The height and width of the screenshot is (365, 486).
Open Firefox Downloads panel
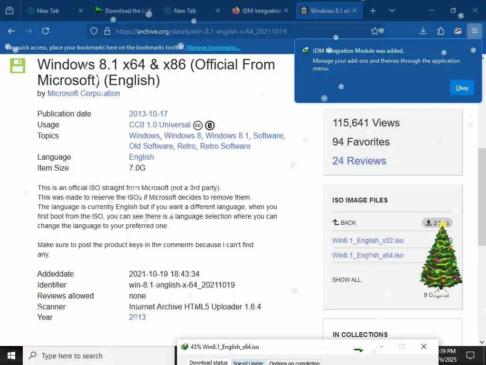click(x=423, y=31)
